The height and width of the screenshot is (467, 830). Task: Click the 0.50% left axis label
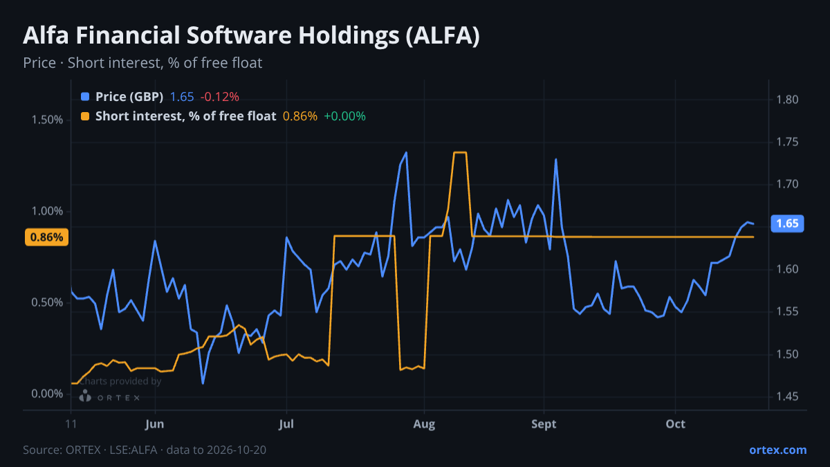pos(47,302)
